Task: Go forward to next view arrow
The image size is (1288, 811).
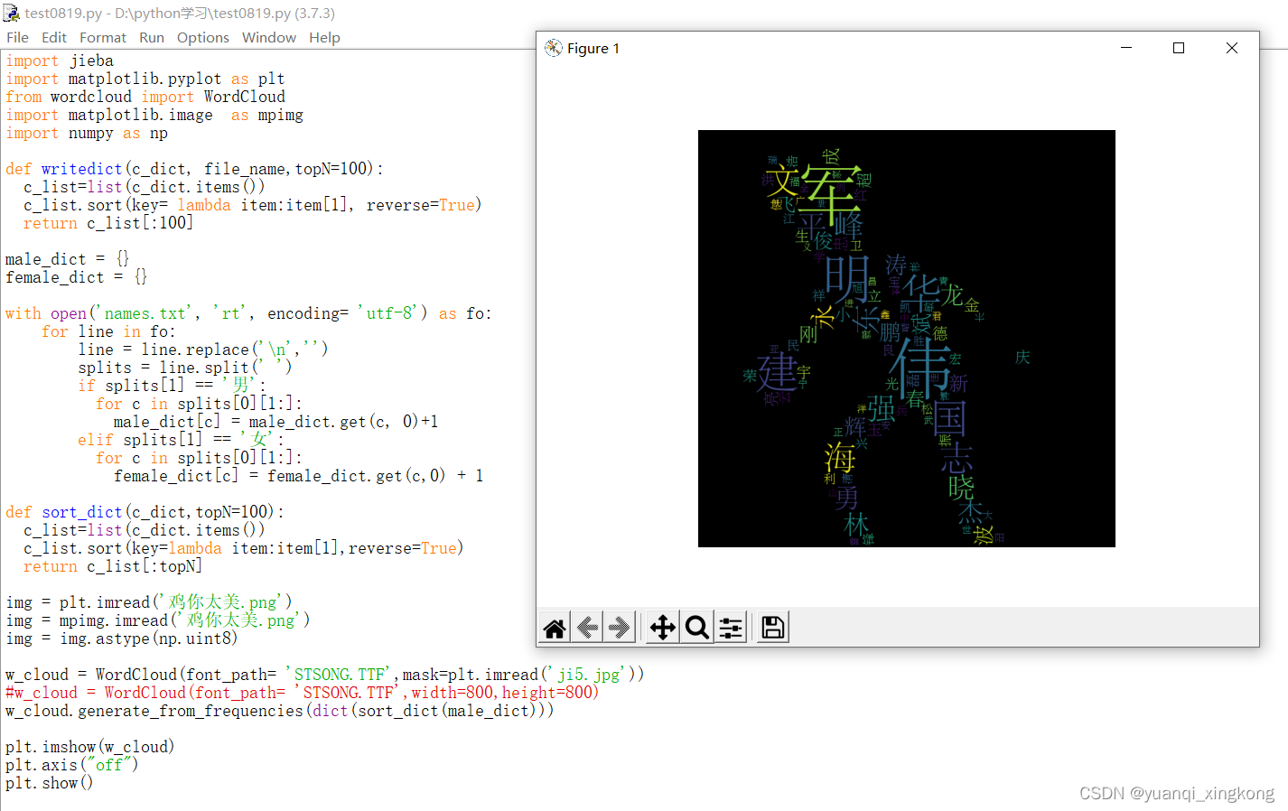Action: click(x=620, y=628)
